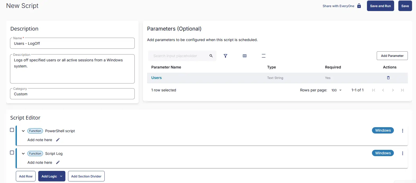
Task: Check the Script Log row checkbox
Action: click(x=12, y=153)
